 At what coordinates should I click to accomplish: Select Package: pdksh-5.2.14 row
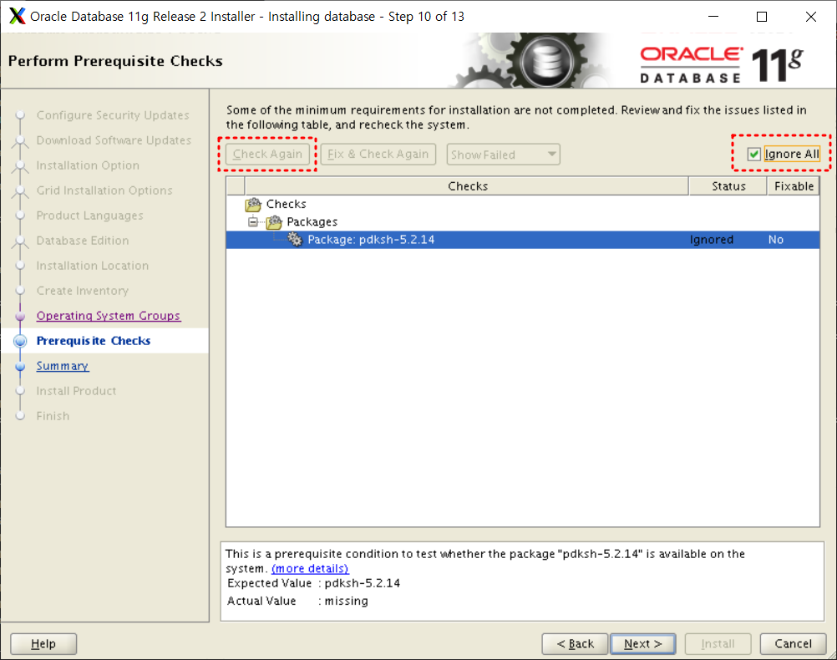coord(523,240)
